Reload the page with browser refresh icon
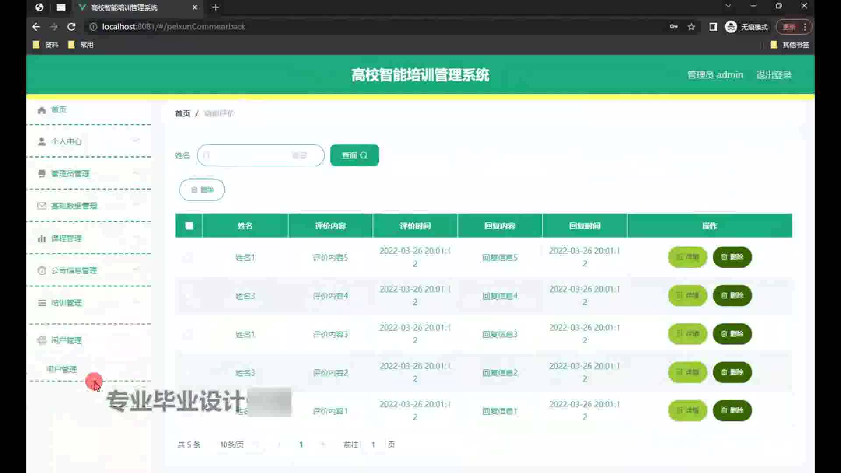 tap(71, 27)
